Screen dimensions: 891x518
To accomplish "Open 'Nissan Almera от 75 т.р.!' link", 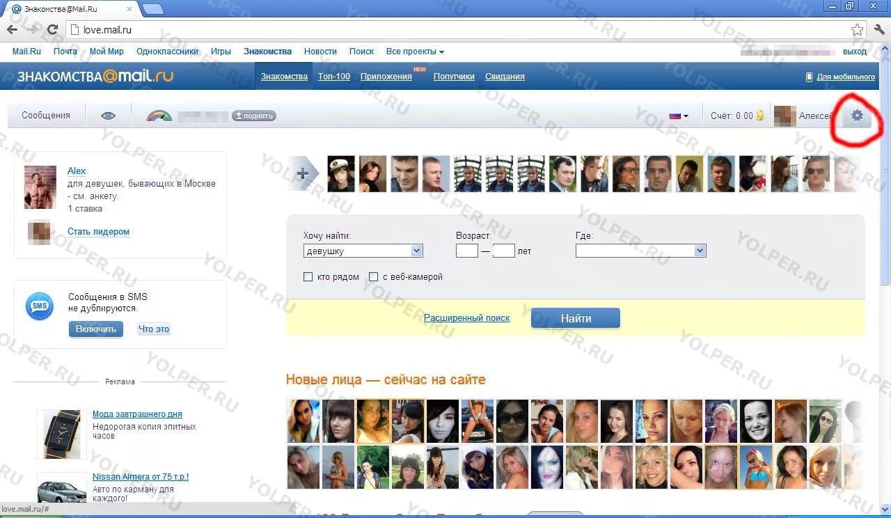I will tap(141, 477).
